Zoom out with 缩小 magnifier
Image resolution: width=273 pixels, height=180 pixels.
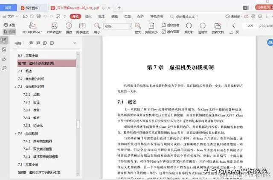pyautogui.click(x=97, y=28)
